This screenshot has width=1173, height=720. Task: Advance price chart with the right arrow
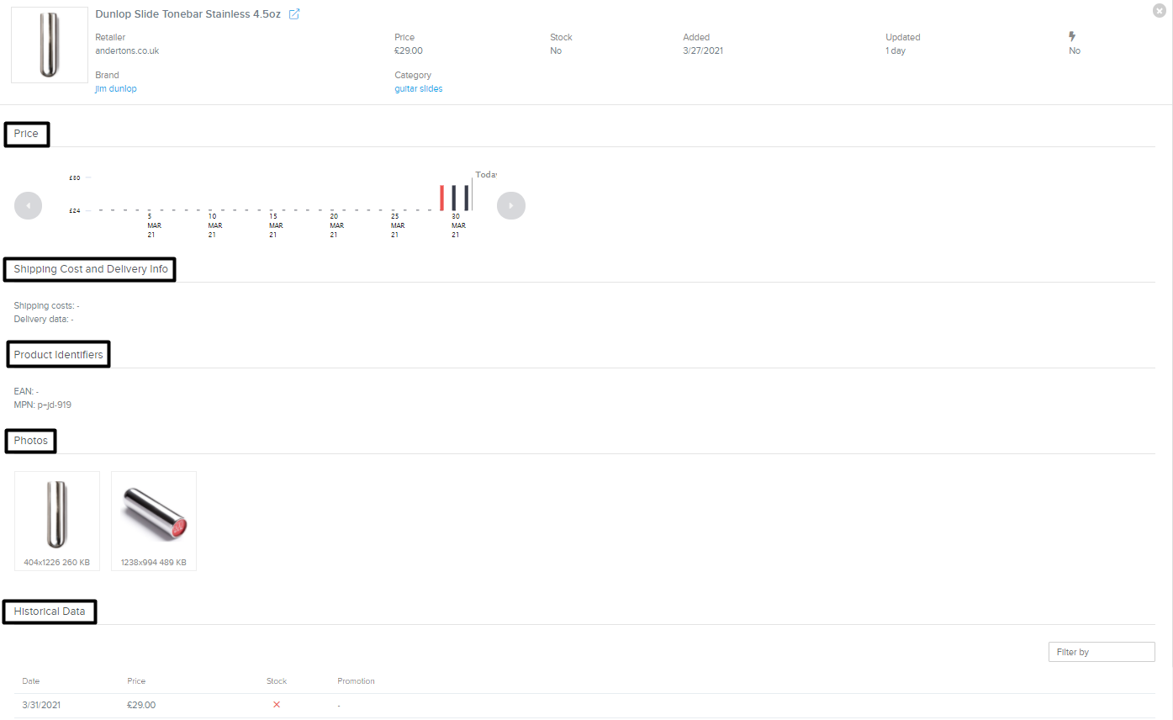(511, 205)
